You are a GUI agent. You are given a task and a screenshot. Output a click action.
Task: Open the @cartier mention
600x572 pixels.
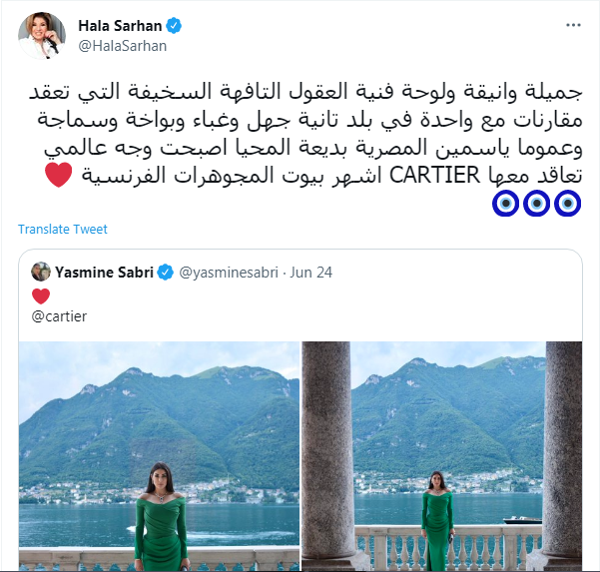[59, 316]
